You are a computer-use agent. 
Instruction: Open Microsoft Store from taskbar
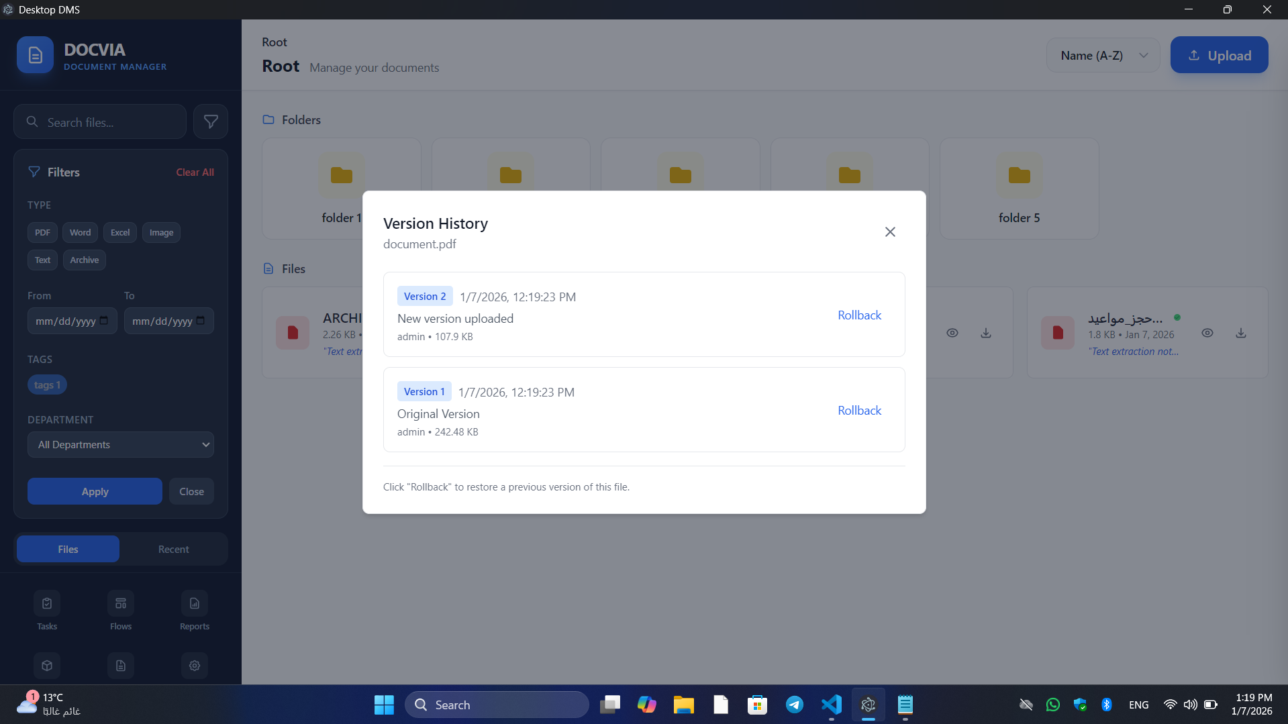757,705
